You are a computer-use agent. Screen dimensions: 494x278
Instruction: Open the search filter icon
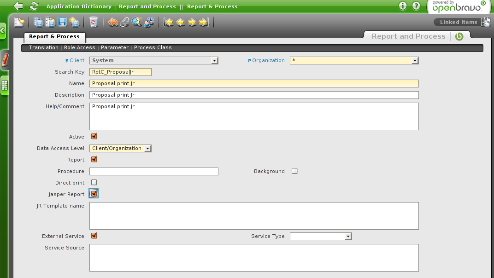137,22
